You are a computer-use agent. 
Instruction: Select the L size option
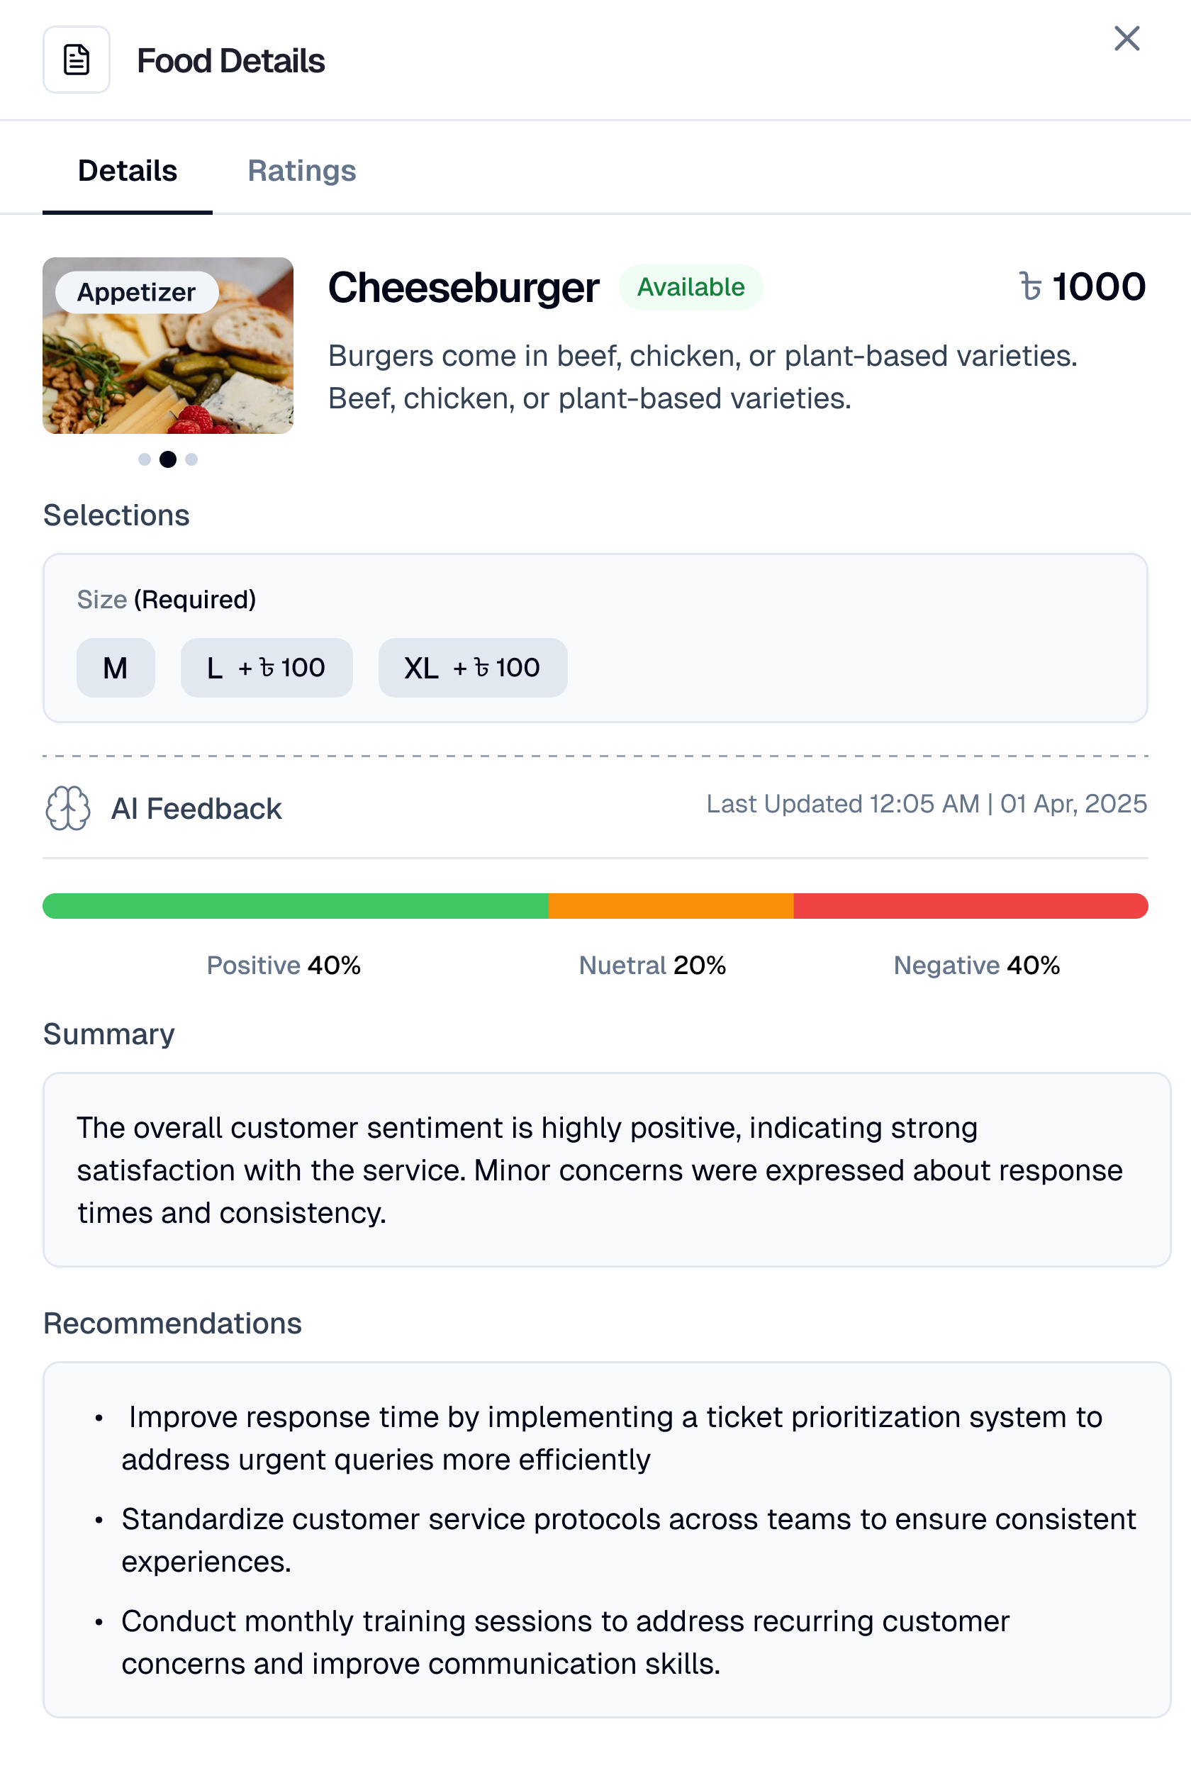pyautogui.click(x=266, y=669)
